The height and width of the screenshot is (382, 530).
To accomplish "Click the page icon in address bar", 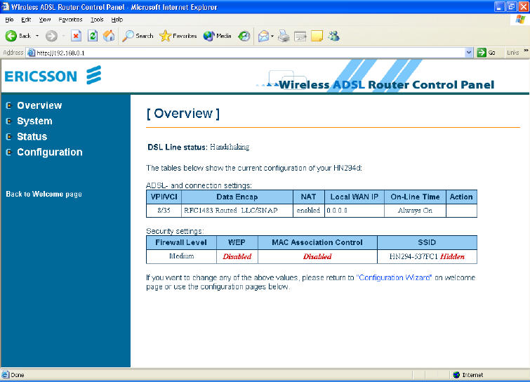I will (x=31, y=53).
